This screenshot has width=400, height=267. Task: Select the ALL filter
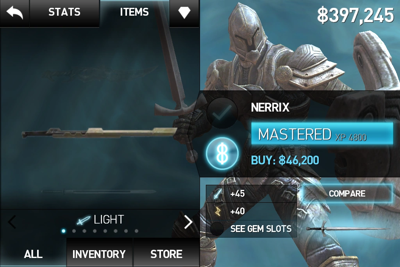click(33, 253)
